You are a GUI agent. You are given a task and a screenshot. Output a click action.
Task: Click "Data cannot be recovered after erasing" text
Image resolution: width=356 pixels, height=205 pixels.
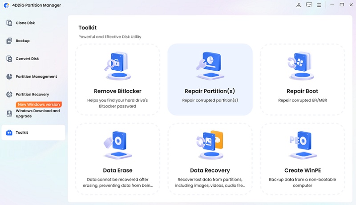point(117,182)
